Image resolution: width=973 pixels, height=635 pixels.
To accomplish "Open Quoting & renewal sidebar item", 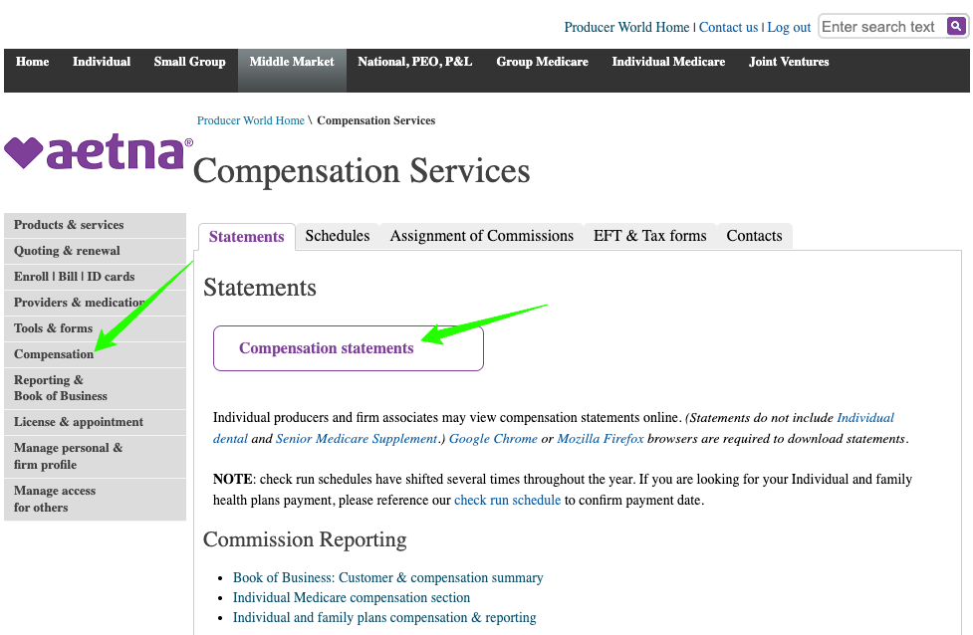I will click(x=95, y=251).
